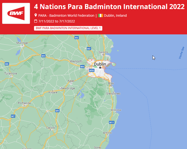187x149 pixels.
Task: Click the Kildare town label
Action: point(53,92)
